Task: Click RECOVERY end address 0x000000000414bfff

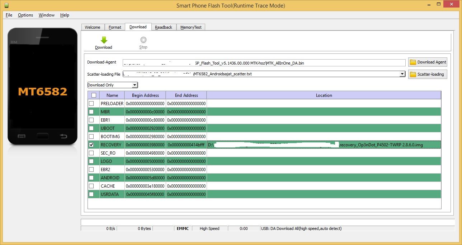Action: [x=186, y=145]
